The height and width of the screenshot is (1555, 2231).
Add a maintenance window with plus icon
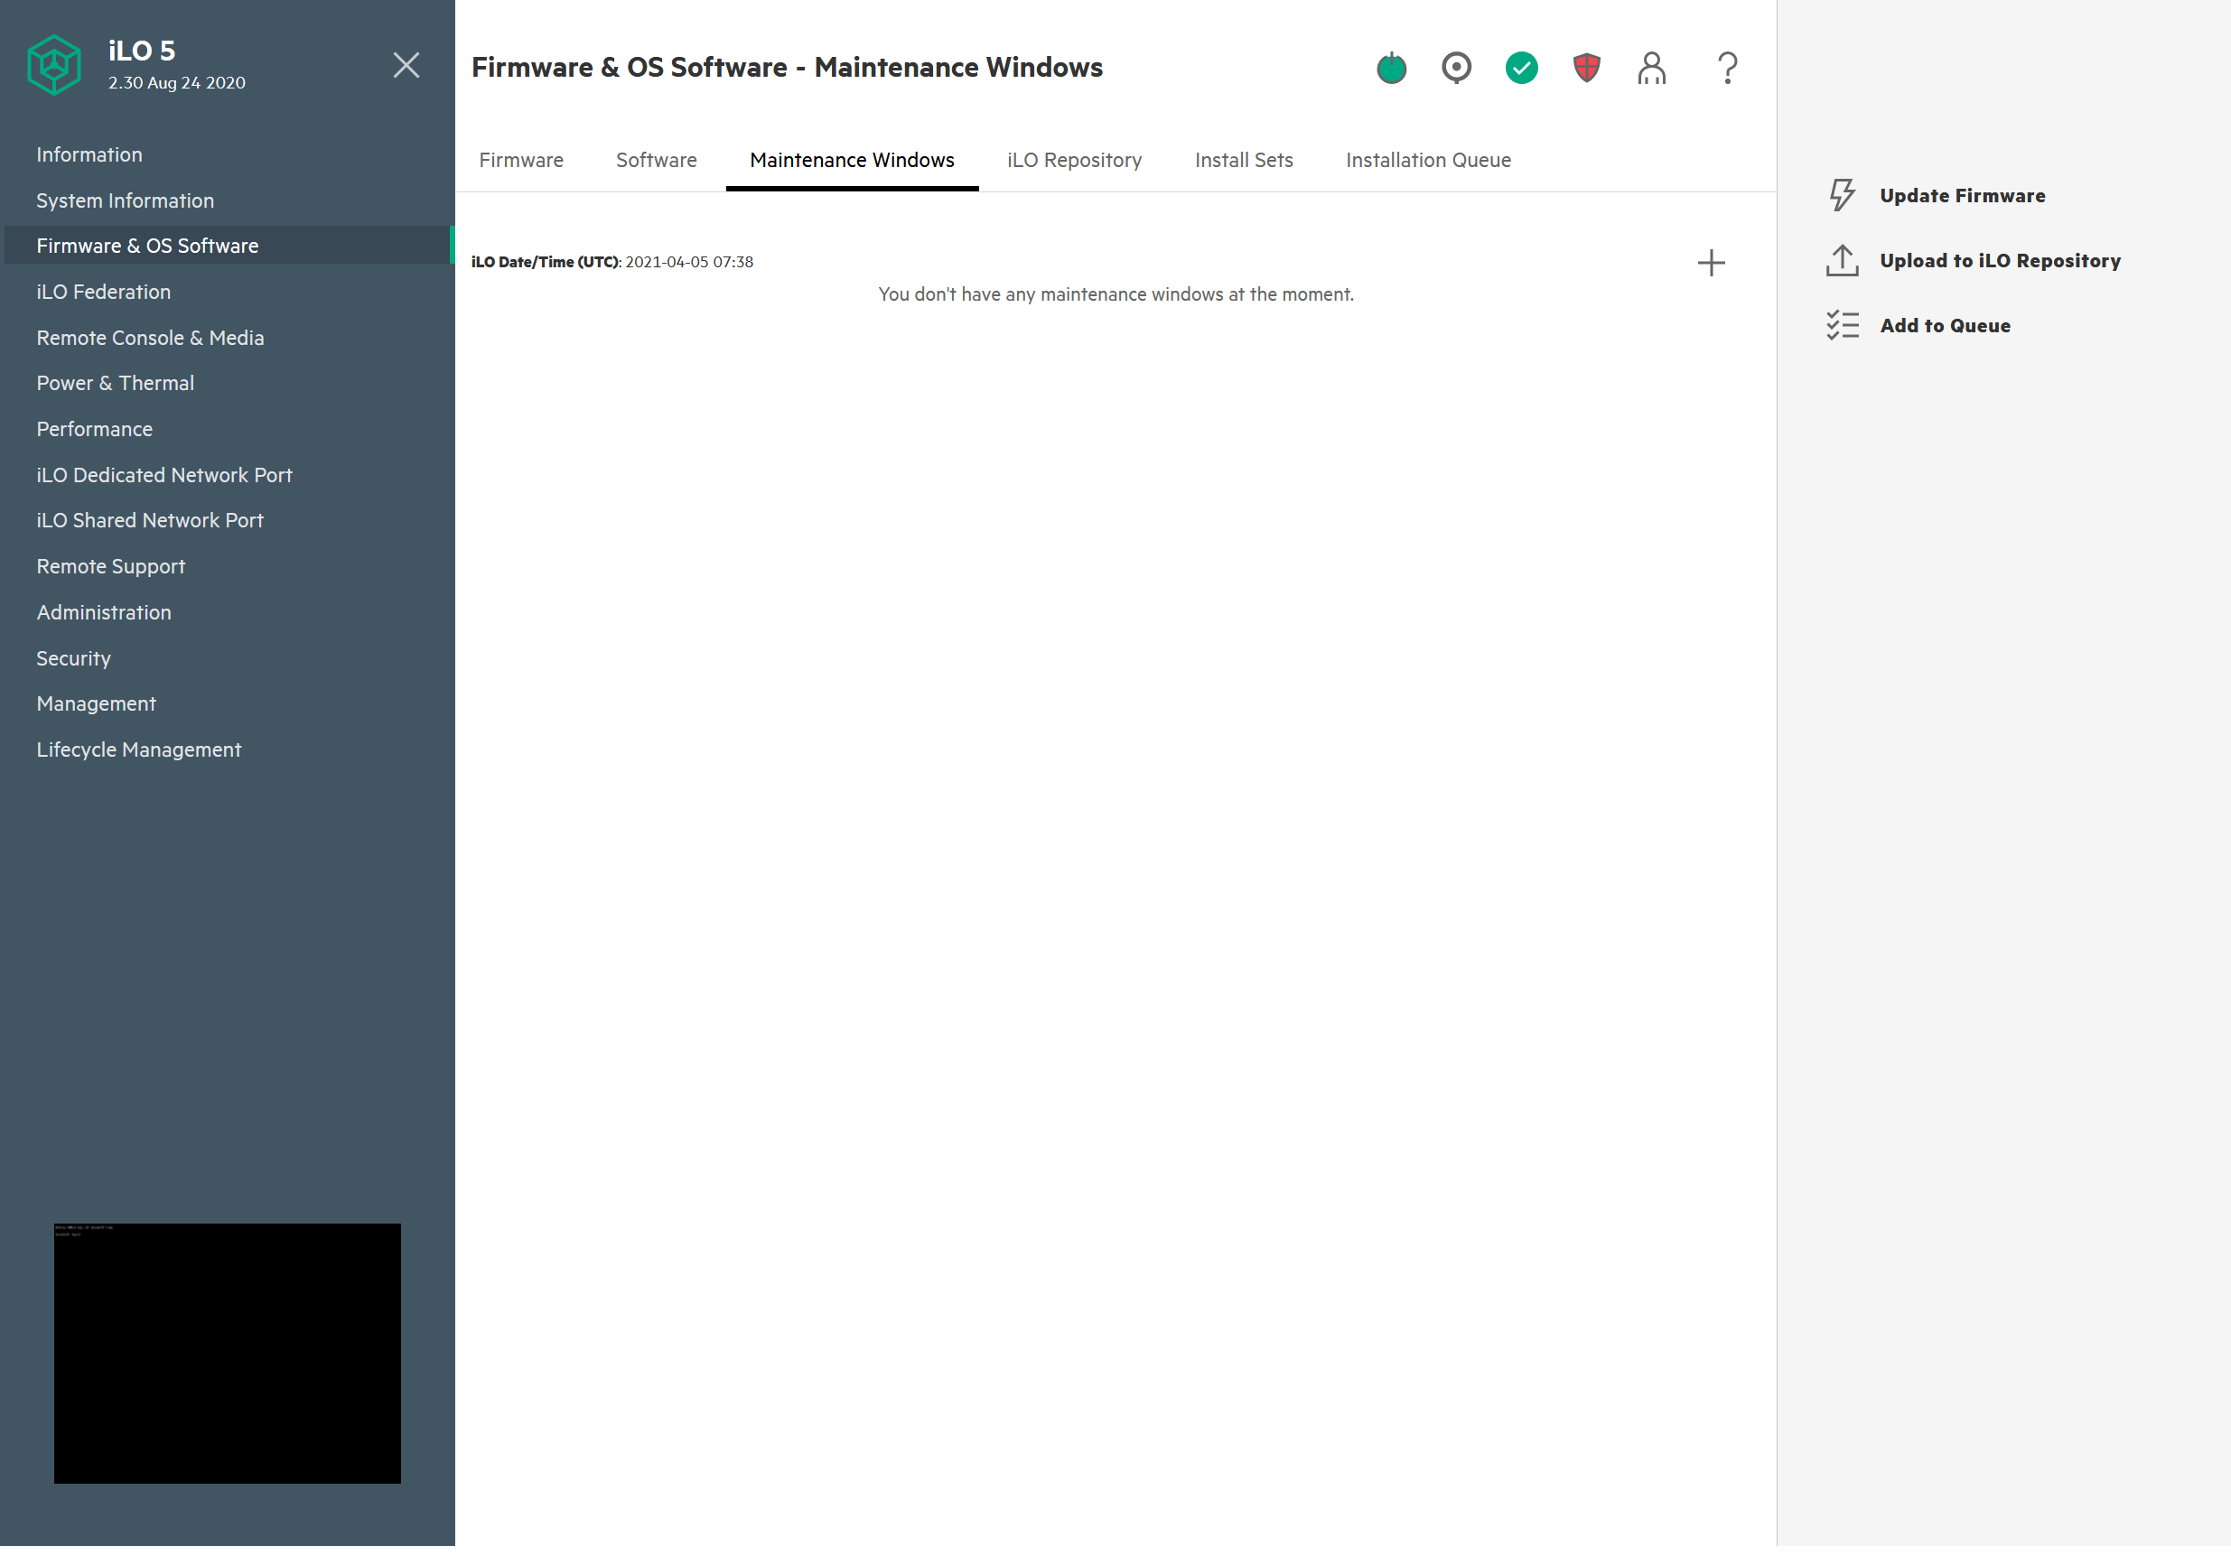pos(1710,263)
